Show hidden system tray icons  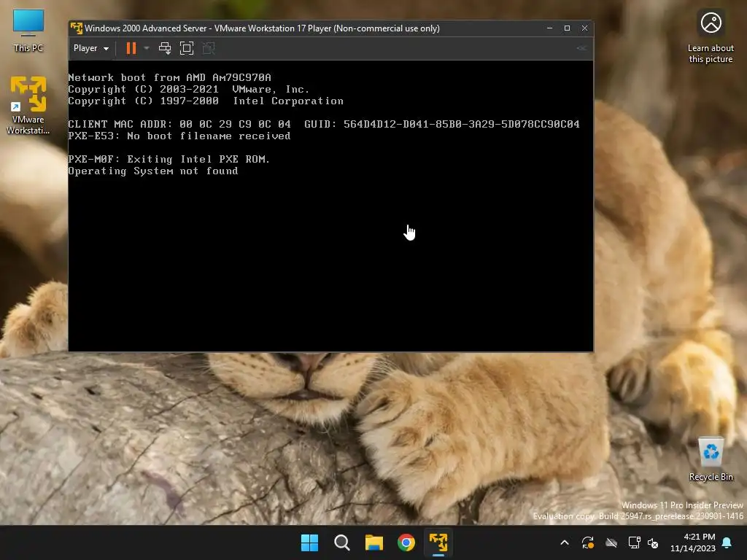[x=565, y=542]
